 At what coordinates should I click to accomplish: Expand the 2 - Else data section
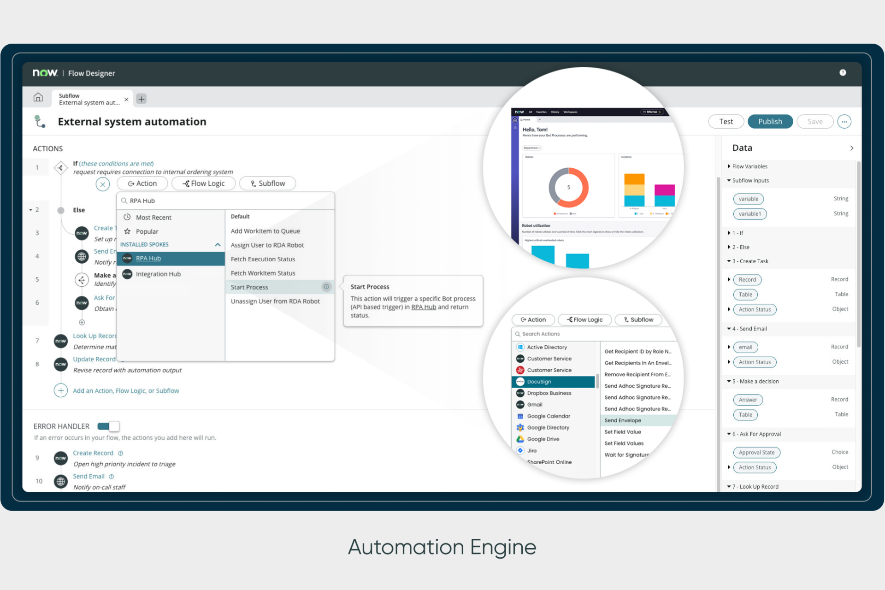729,247
